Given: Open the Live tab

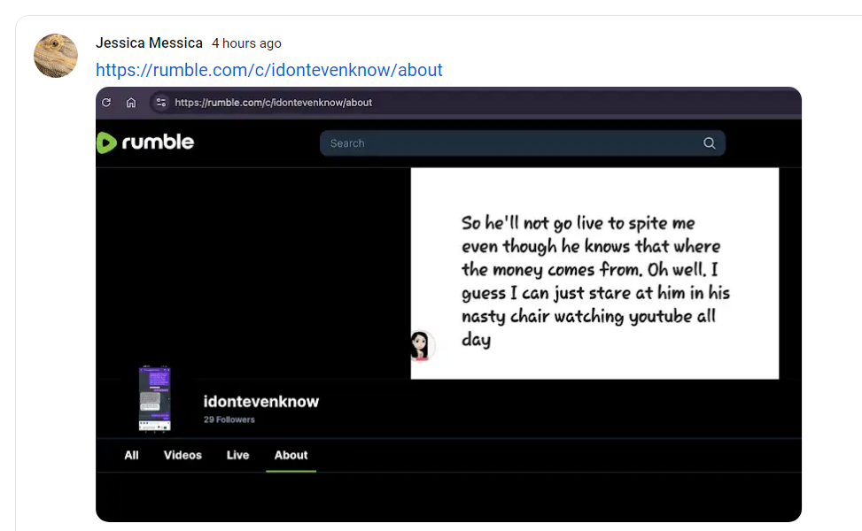Looking at the screenshot, I should 238,455.
